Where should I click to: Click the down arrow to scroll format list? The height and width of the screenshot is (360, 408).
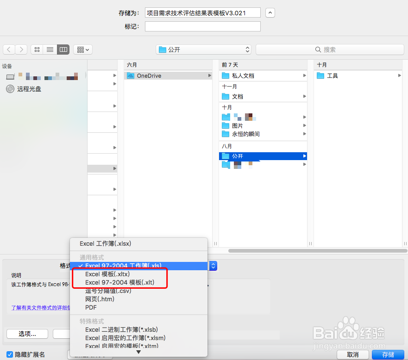click(138, 352)
